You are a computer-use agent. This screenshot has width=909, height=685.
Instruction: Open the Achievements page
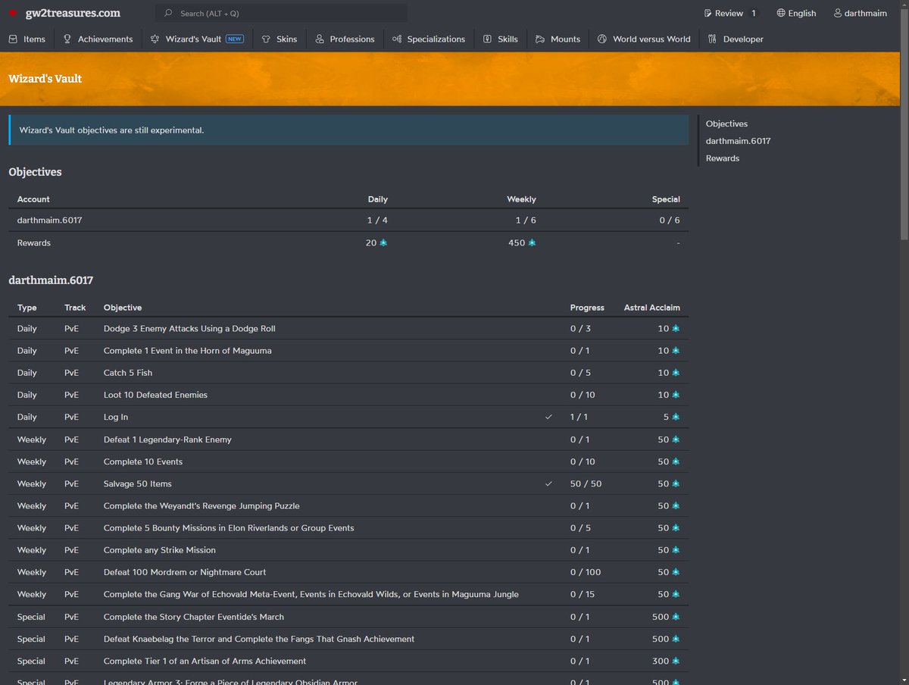pos(98,39)
